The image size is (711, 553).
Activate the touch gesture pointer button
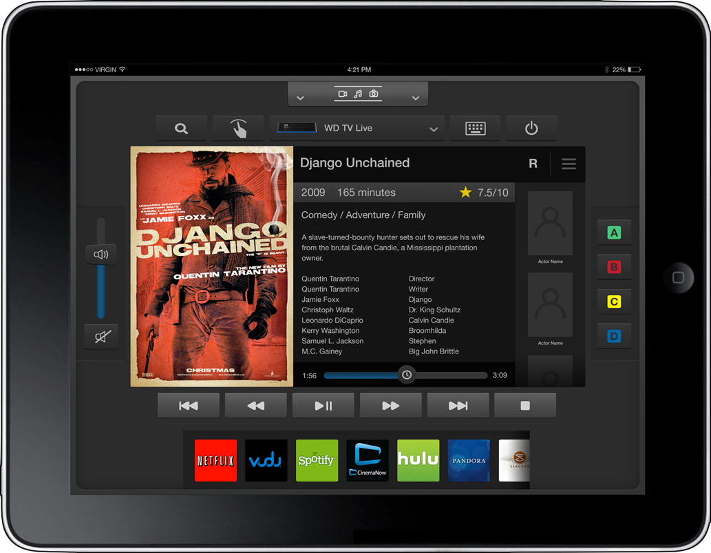[238, 129]
